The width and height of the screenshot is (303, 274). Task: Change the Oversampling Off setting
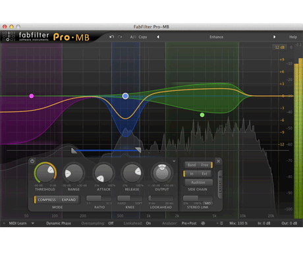click(111, 223)
